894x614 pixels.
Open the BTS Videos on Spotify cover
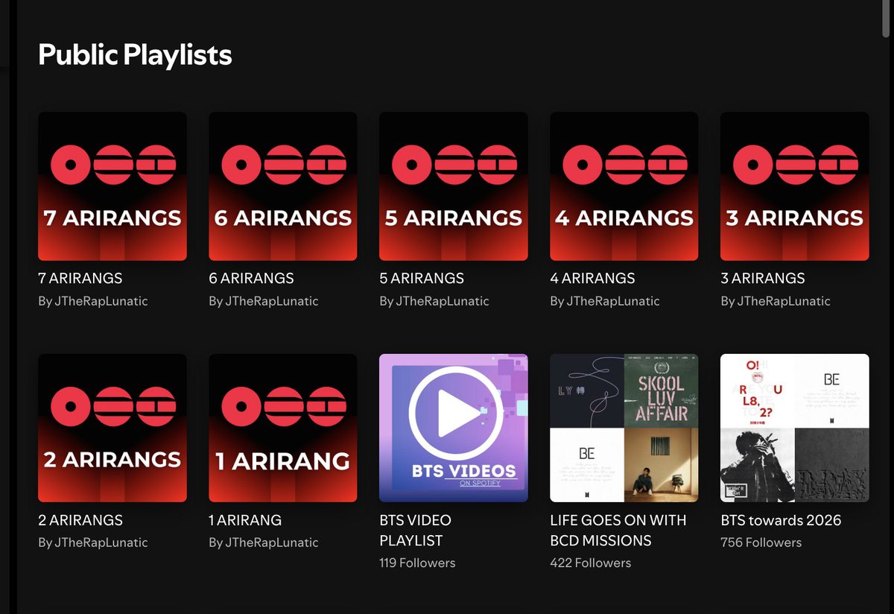(x=454, y=428)
